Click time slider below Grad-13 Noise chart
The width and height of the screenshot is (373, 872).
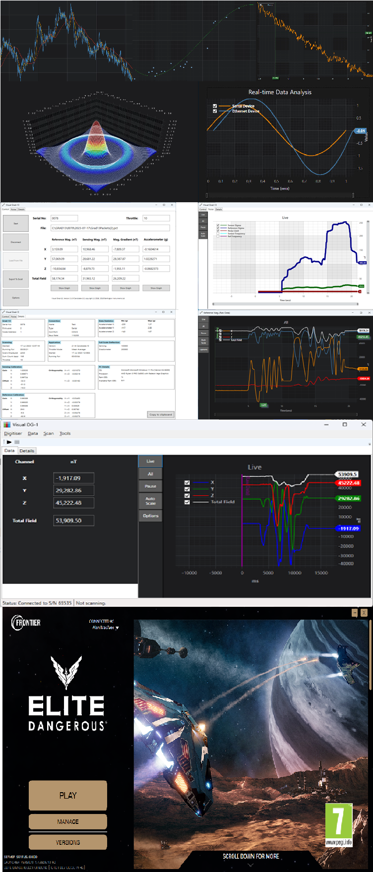point(285,304)
